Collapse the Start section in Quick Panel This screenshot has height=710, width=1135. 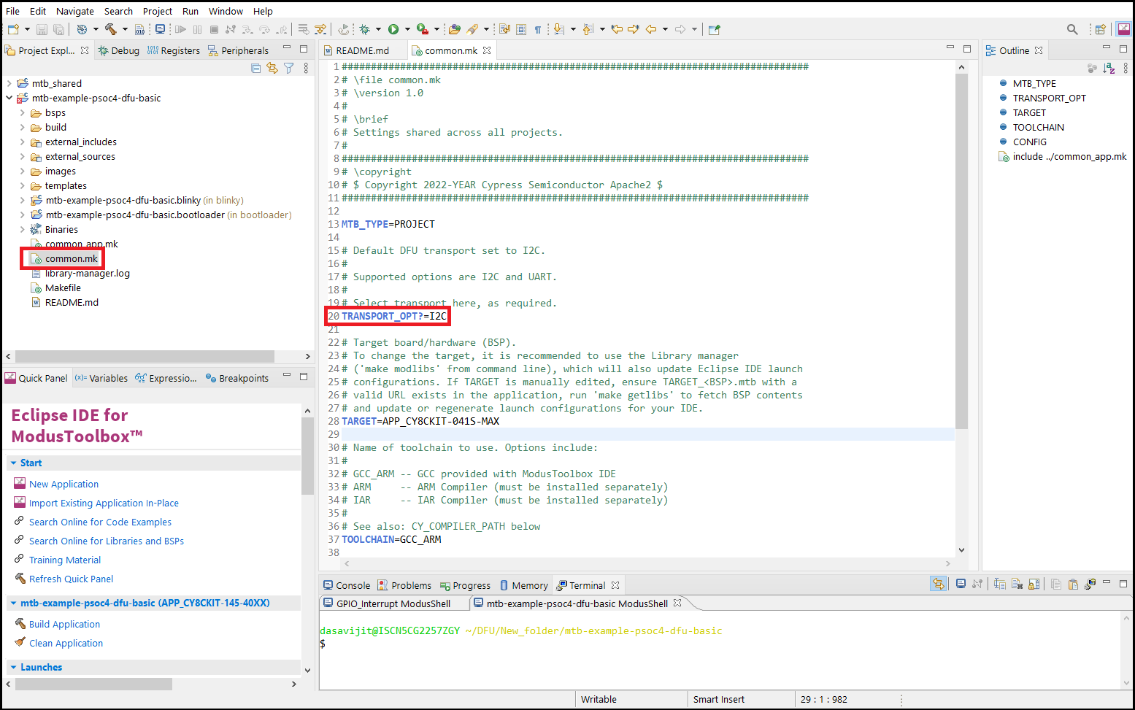click(14, 463)
